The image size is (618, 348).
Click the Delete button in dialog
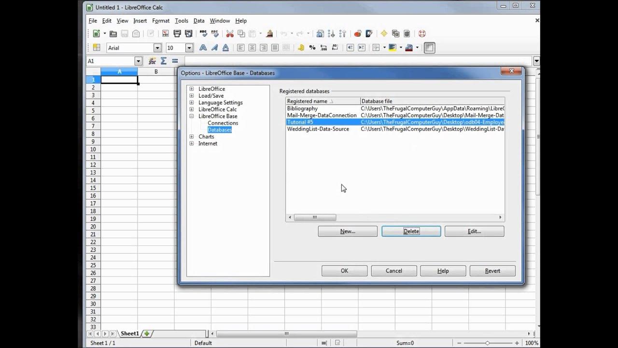click(x=411, y=232)
